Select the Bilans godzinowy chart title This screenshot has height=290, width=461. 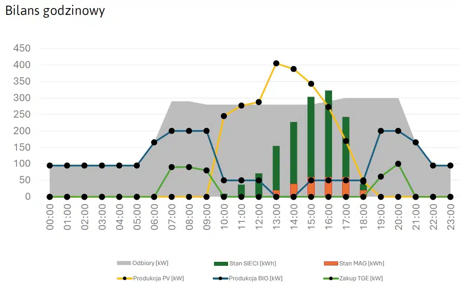coord(55,10)
